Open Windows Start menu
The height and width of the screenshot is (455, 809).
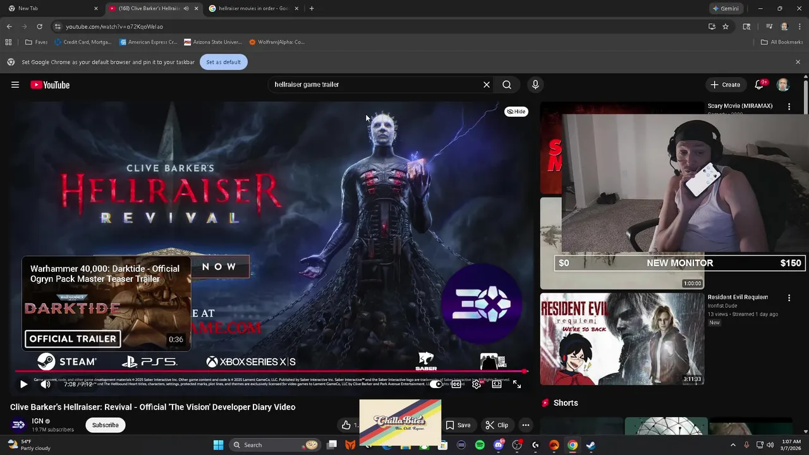click(x=218, y=445)
